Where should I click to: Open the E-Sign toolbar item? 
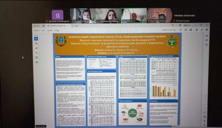[x=57, y=30]
